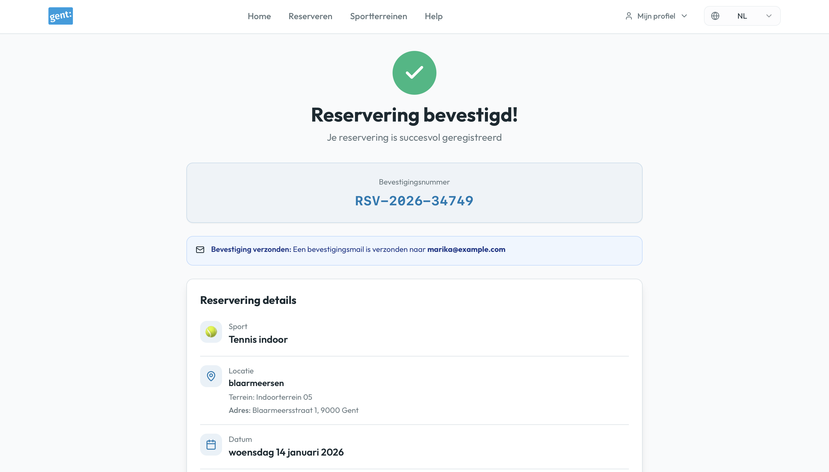Screen dimensions: 829x472
Task: Click the email address marika@example.com
Action: click(466, 249)
